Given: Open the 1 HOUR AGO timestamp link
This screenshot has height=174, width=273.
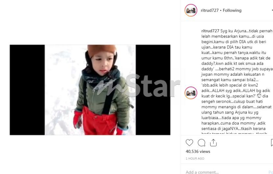Looking at the screenshot, I should 195,159.
